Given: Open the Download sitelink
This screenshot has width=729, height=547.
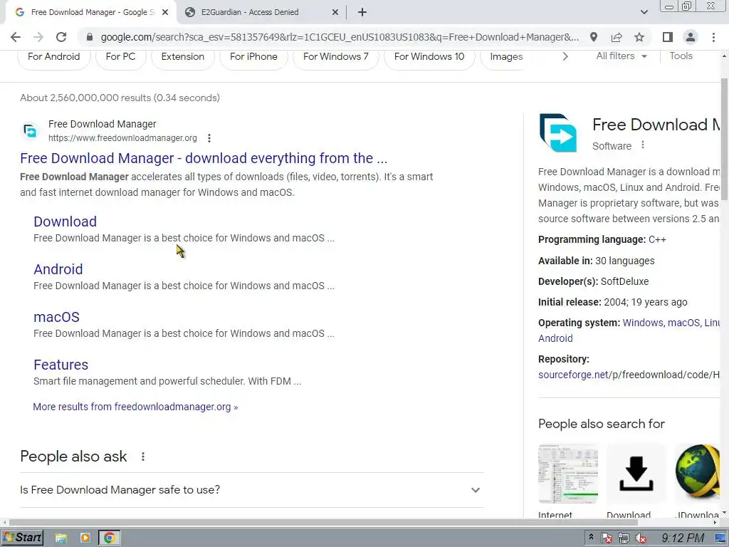Looking at the screenshot, I should pyautogui.click(x=65, y=222).
